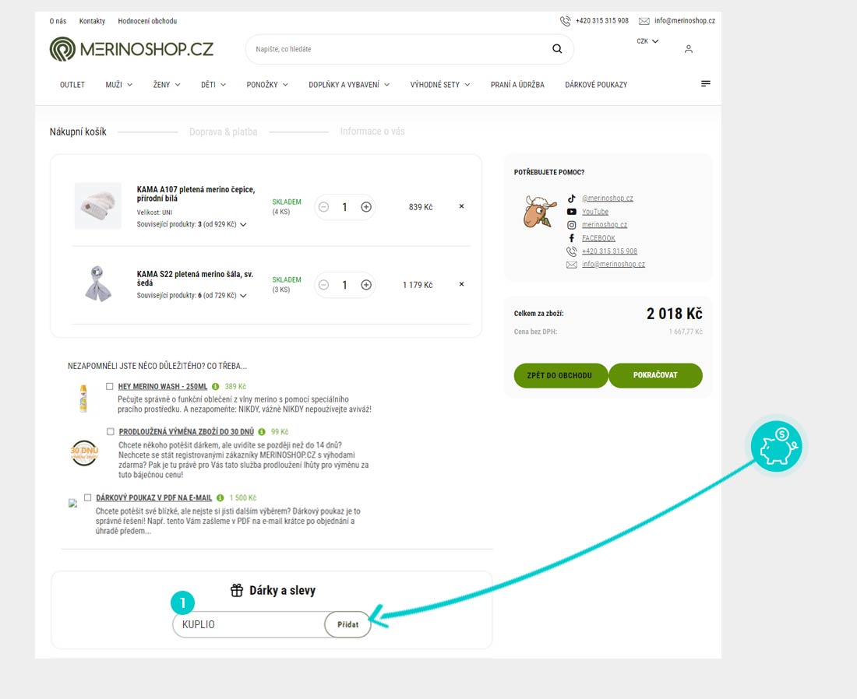This screenshot has height=699, width=857.
Task: Click the green info icon next to Hey Merino Wash
Action: 216,386
